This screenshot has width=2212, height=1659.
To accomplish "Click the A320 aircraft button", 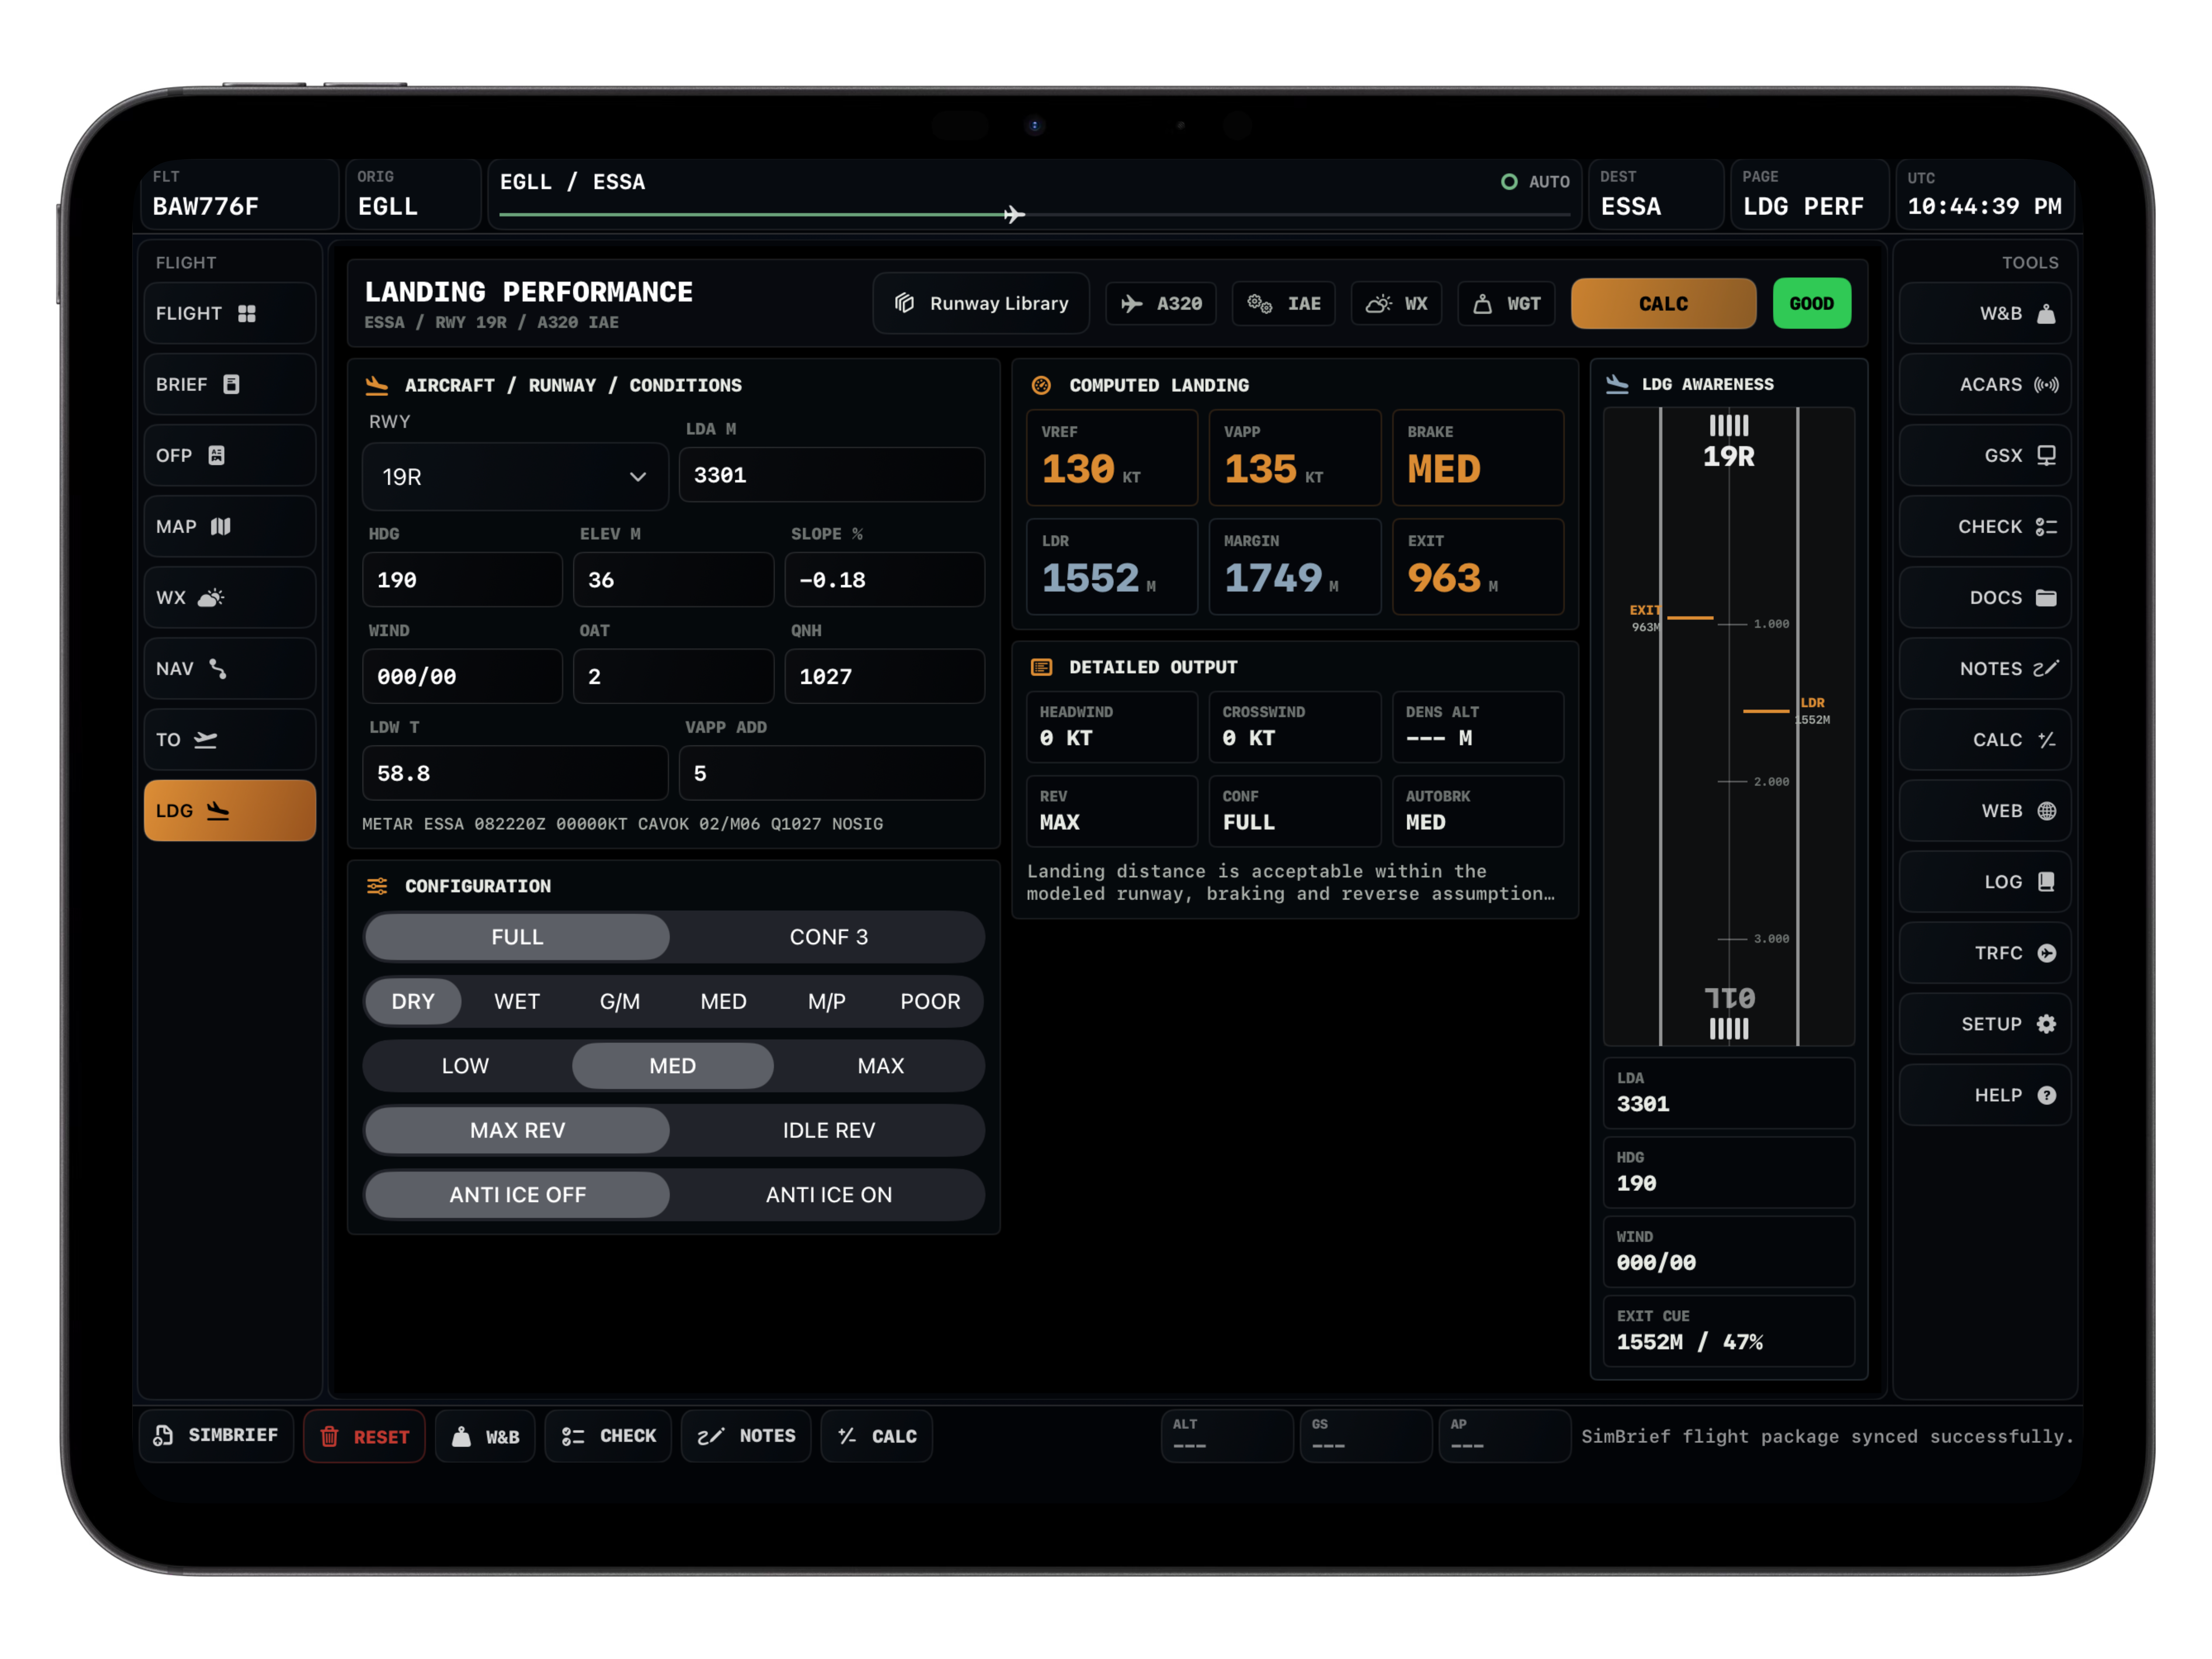I will pyautogui.click(x=1161, y=303).
